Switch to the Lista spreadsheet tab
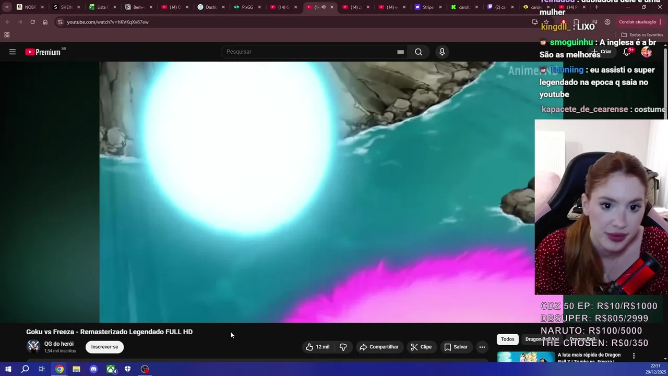The height and width of the screenshot is (376, 668). tap(101, 7)
